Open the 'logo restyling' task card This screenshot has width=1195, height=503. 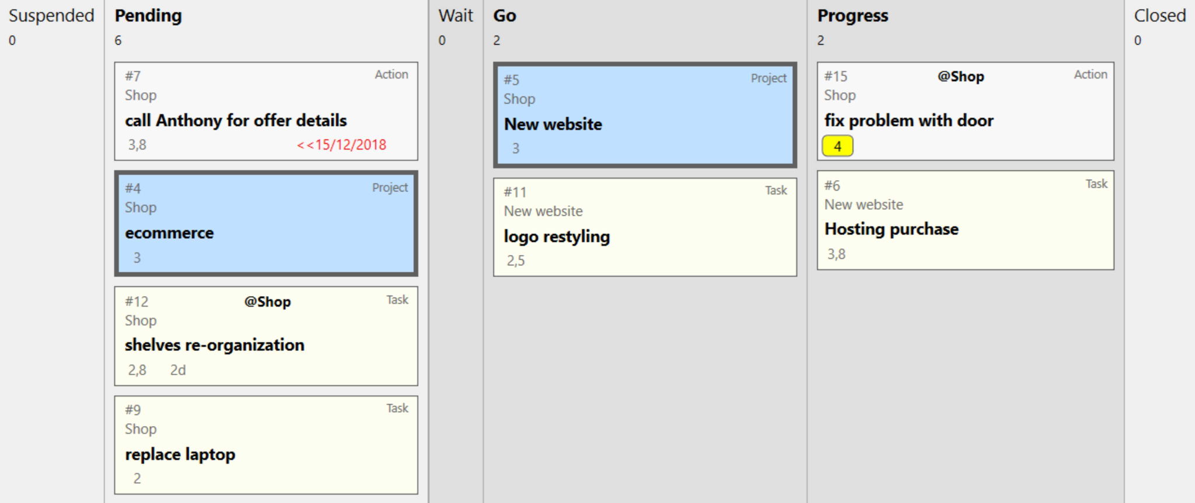(x=645, y=227)
